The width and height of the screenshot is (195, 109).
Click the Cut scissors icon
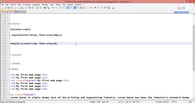26,8
